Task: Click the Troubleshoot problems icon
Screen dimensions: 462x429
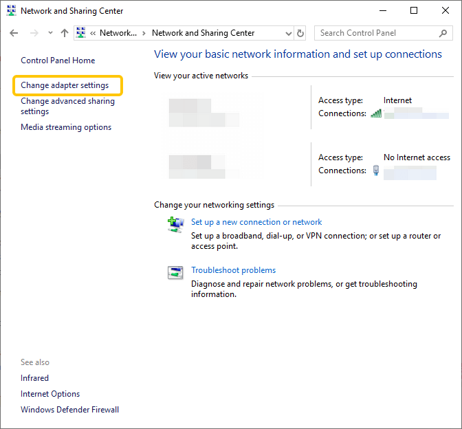Action: [x=175, y=272]
